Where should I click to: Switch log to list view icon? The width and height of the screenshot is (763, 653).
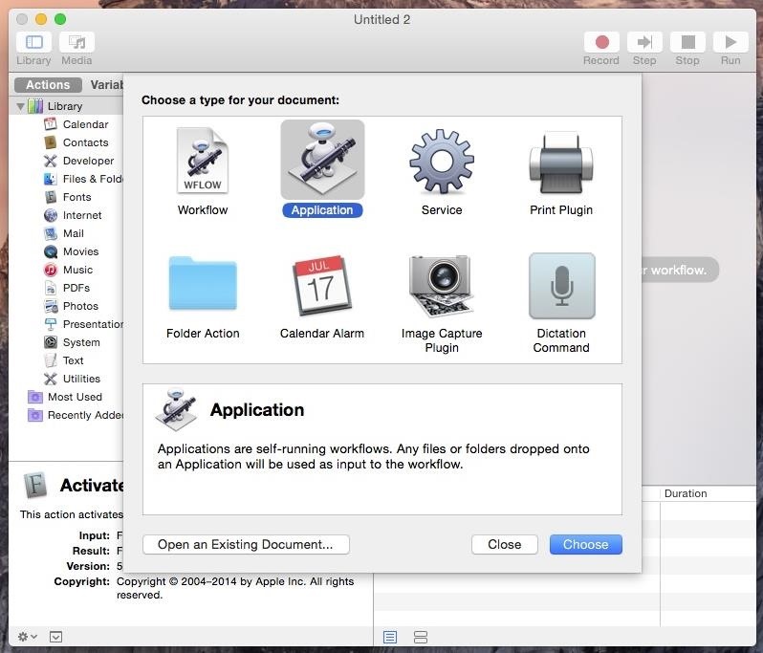point(390,637)
